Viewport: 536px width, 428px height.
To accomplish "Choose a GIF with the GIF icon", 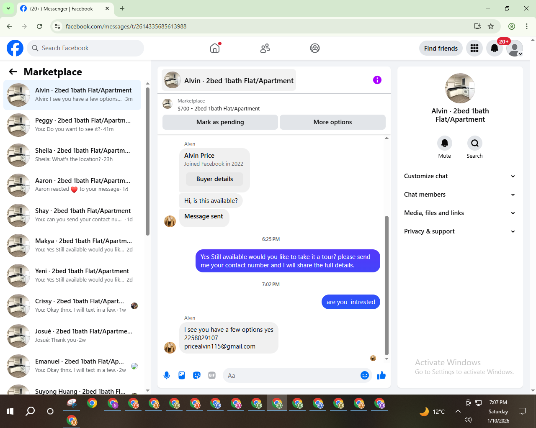I will [x=212, y=375].
